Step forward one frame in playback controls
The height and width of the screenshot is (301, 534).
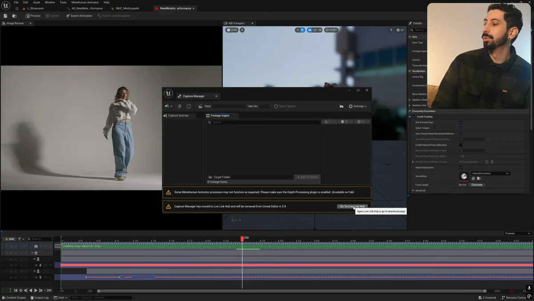point(41,290)
